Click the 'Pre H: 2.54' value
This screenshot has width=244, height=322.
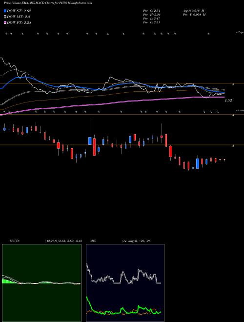click(152, 15)
